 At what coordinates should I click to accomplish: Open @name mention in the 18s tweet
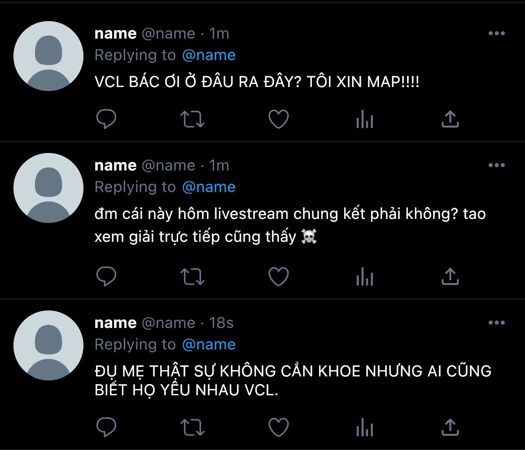(209, 345)
